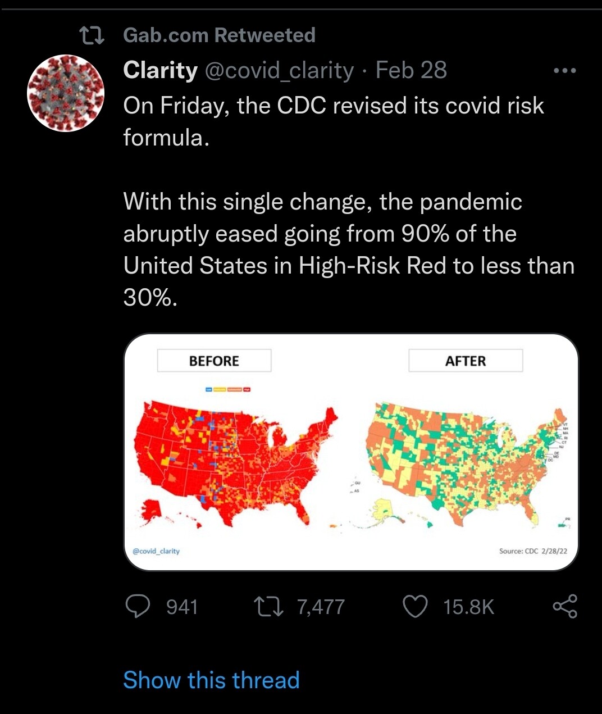Click the 941 replies count
Viewport: 602px width, 714px height.
coord(182,607)
